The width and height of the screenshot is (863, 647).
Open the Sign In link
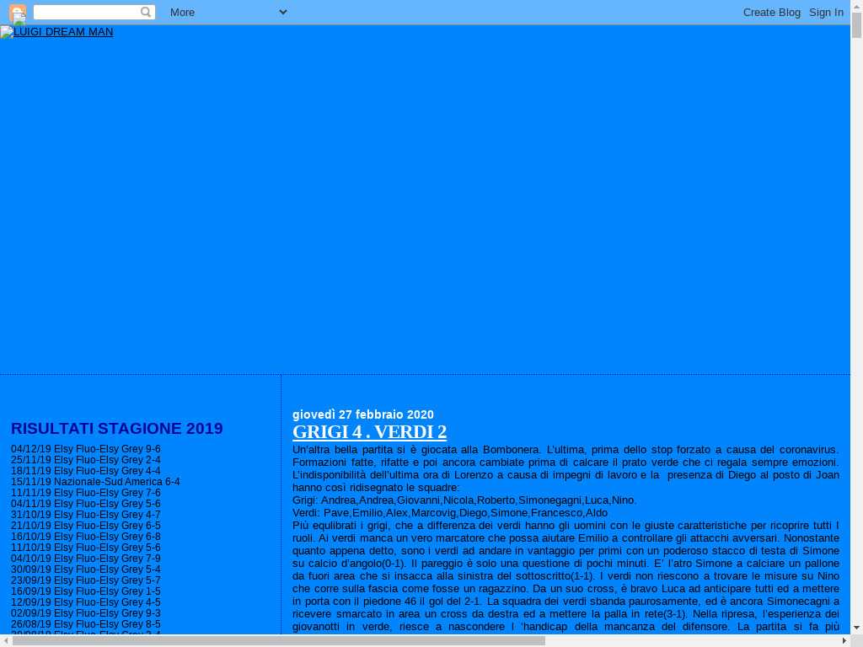click(826, 13)
